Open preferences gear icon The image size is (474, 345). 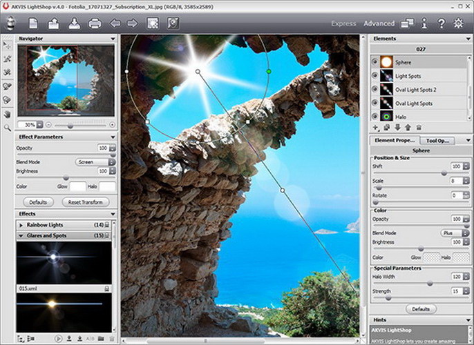(x=458, y=23)
